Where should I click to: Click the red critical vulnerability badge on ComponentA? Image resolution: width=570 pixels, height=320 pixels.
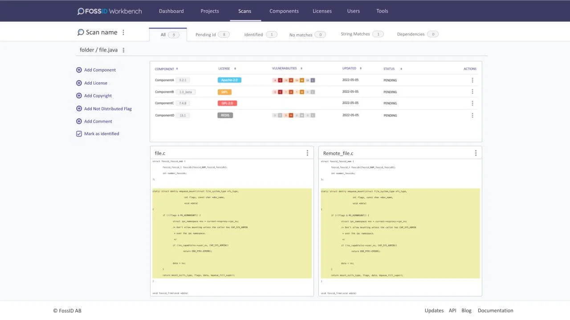pos(280,80)
